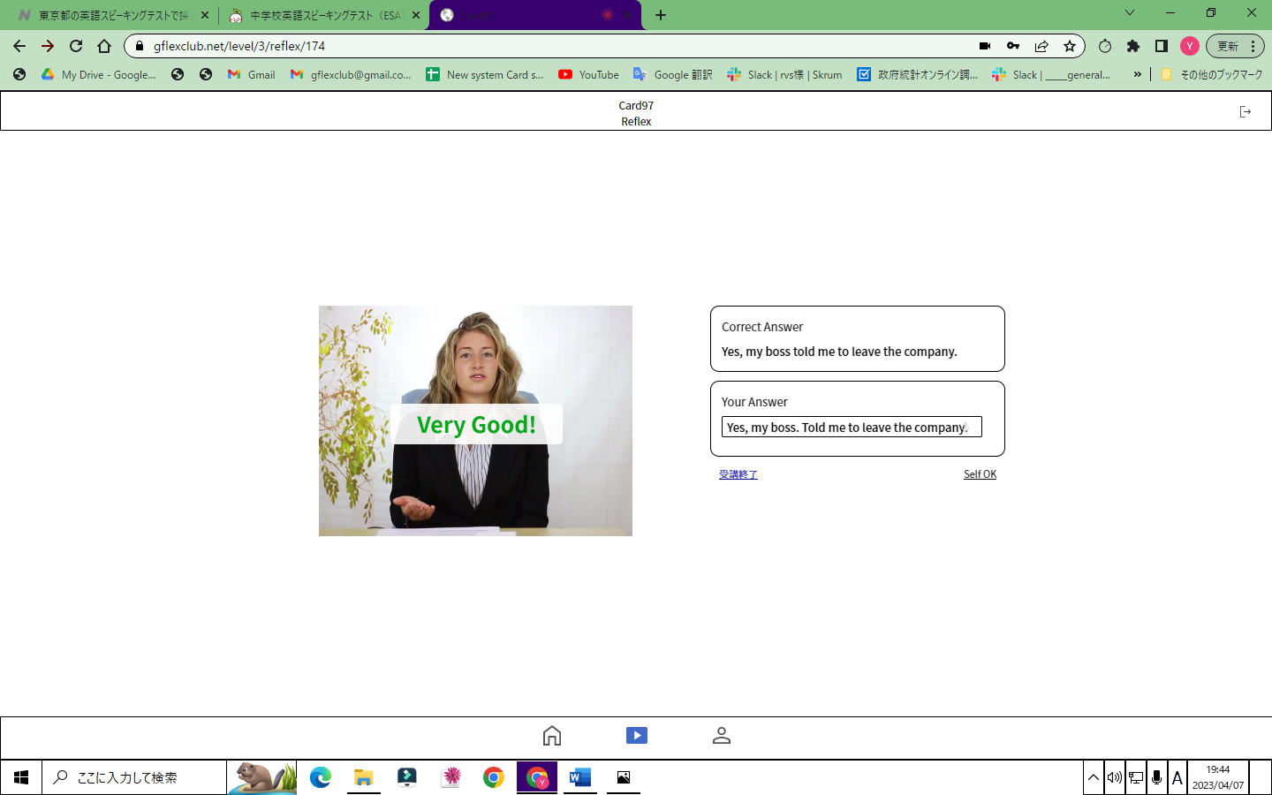Open the Slack | ____general... bookmark
Viewport: 1272px width, 795px height.
click(x=1051, y=75)
